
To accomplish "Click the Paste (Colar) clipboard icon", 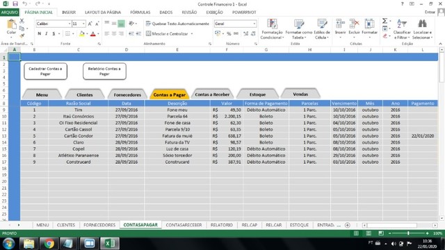I will click(x=11, y=24).
